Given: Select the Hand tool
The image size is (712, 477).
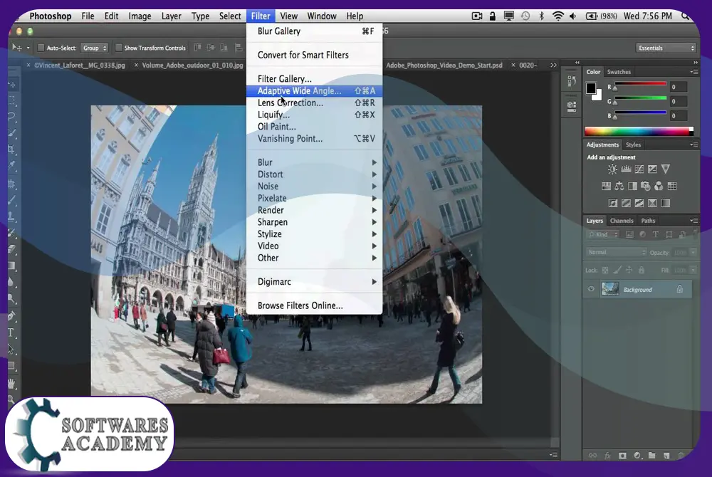Looking at the screenshot, I should point(12,384).
